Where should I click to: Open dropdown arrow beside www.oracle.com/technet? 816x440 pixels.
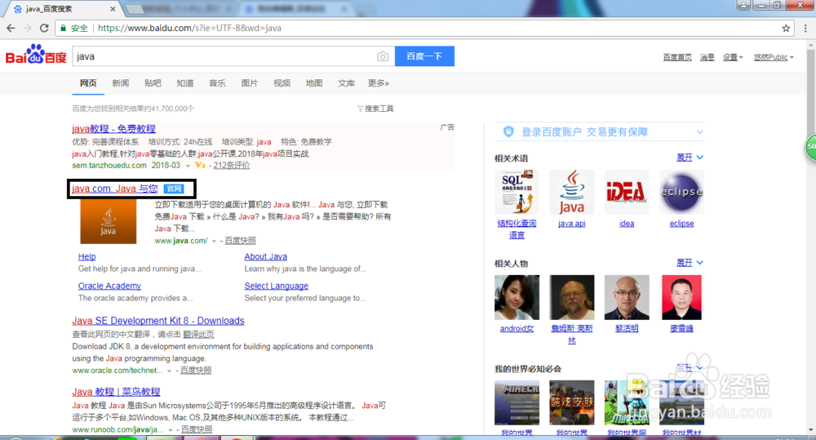pyautogui.click(x=169, y=371)
